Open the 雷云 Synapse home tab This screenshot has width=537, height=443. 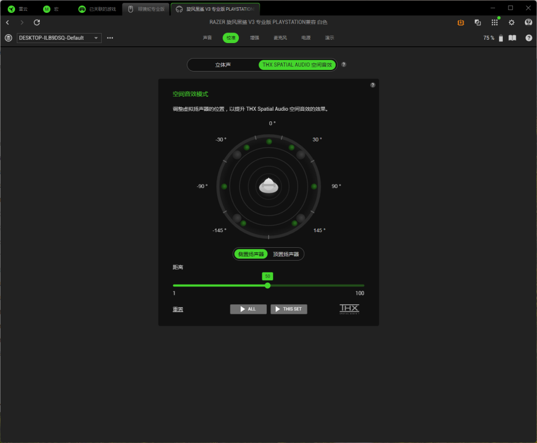pos(18,10)
